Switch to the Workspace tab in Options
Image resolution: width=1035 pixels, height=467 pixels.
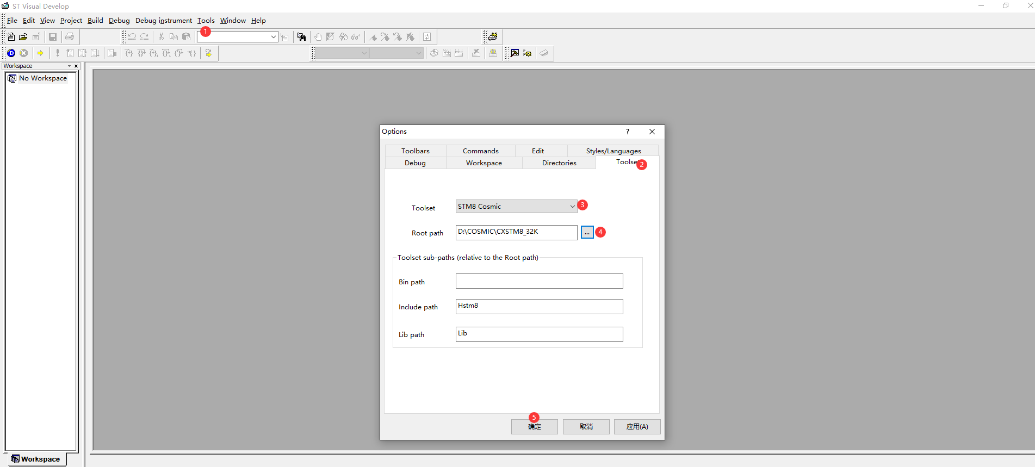(484, 163)
